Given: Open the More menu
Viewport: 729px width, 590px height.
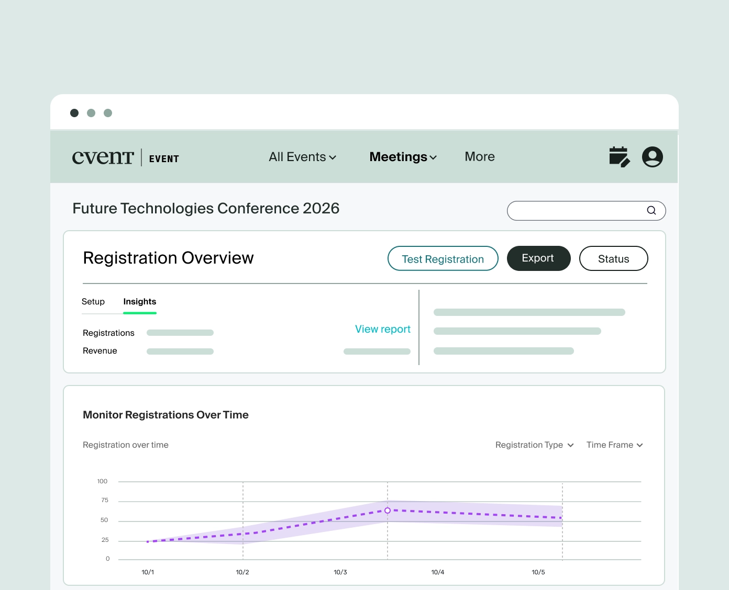Looking at the screenshot, I should point(480,157).
